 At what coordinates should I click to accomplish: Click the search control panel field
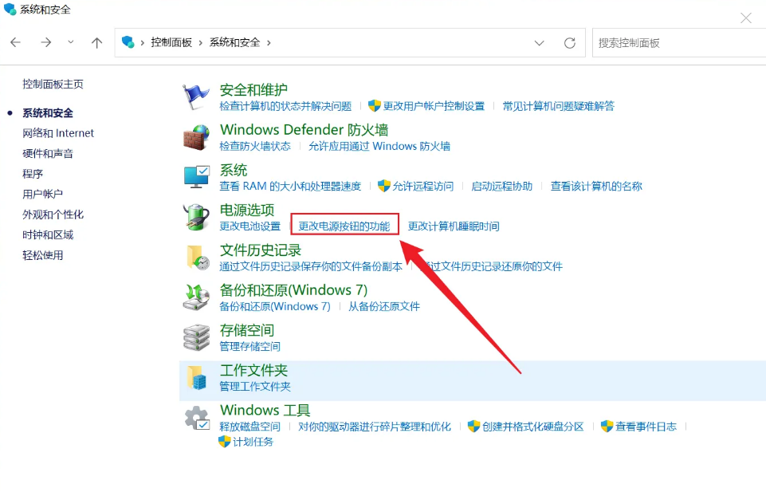click(x=679, y=43)
